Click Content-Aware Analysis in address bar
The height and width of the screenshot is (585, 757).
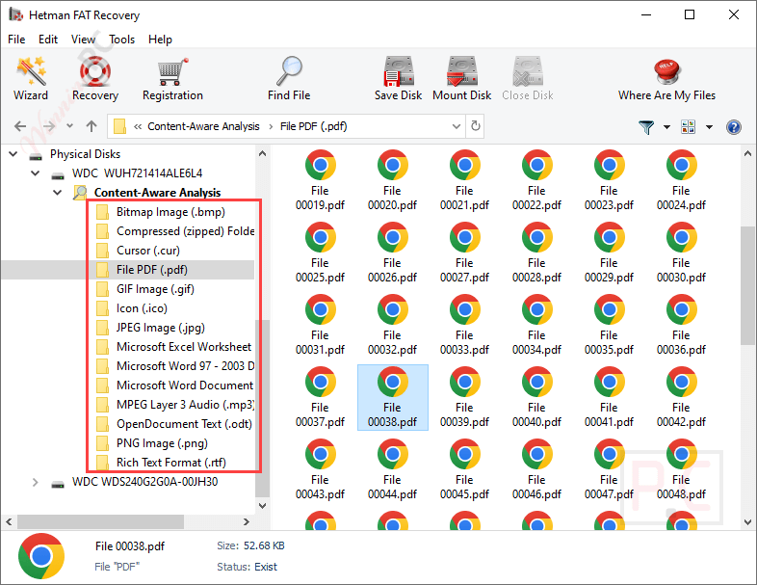pos(203,126)
